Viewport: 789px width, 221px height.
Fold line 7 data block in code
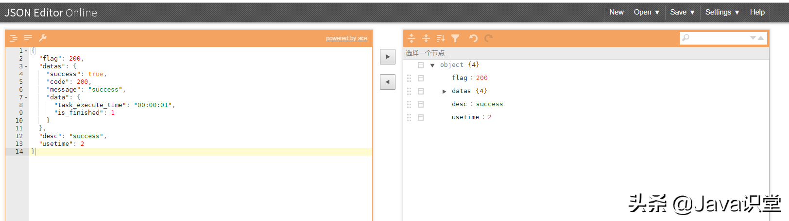coord(26,97)
